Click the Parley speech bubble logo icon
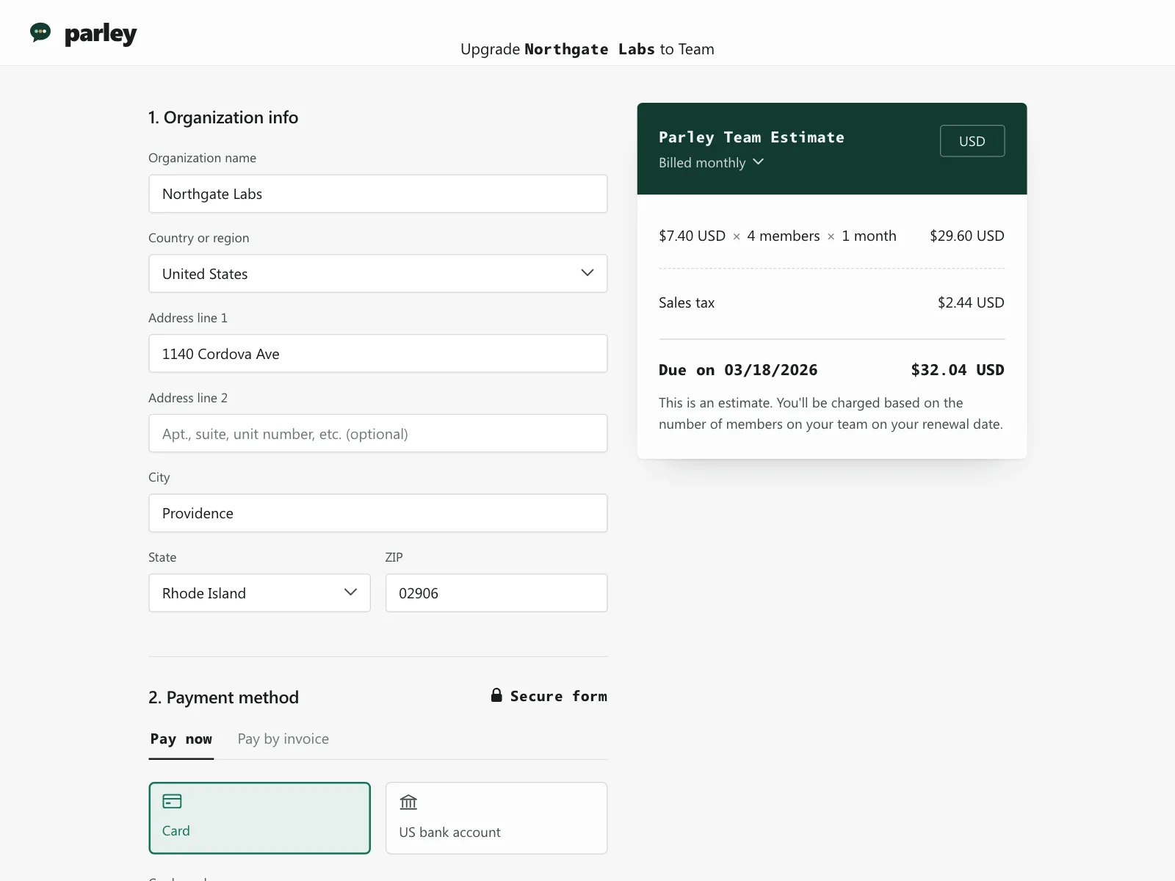 click(x=40, y=32)
